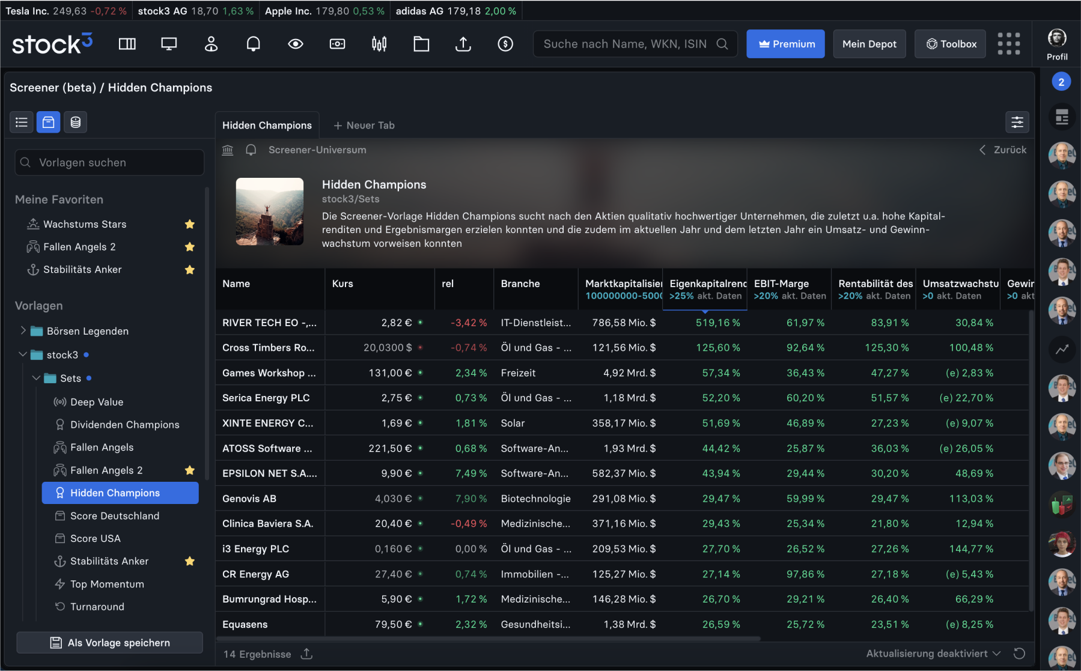The width and height of the screenshot is (1081, 671).
Task: Click the refresh icon at bottom right
Action: (x=1019, y=654)
